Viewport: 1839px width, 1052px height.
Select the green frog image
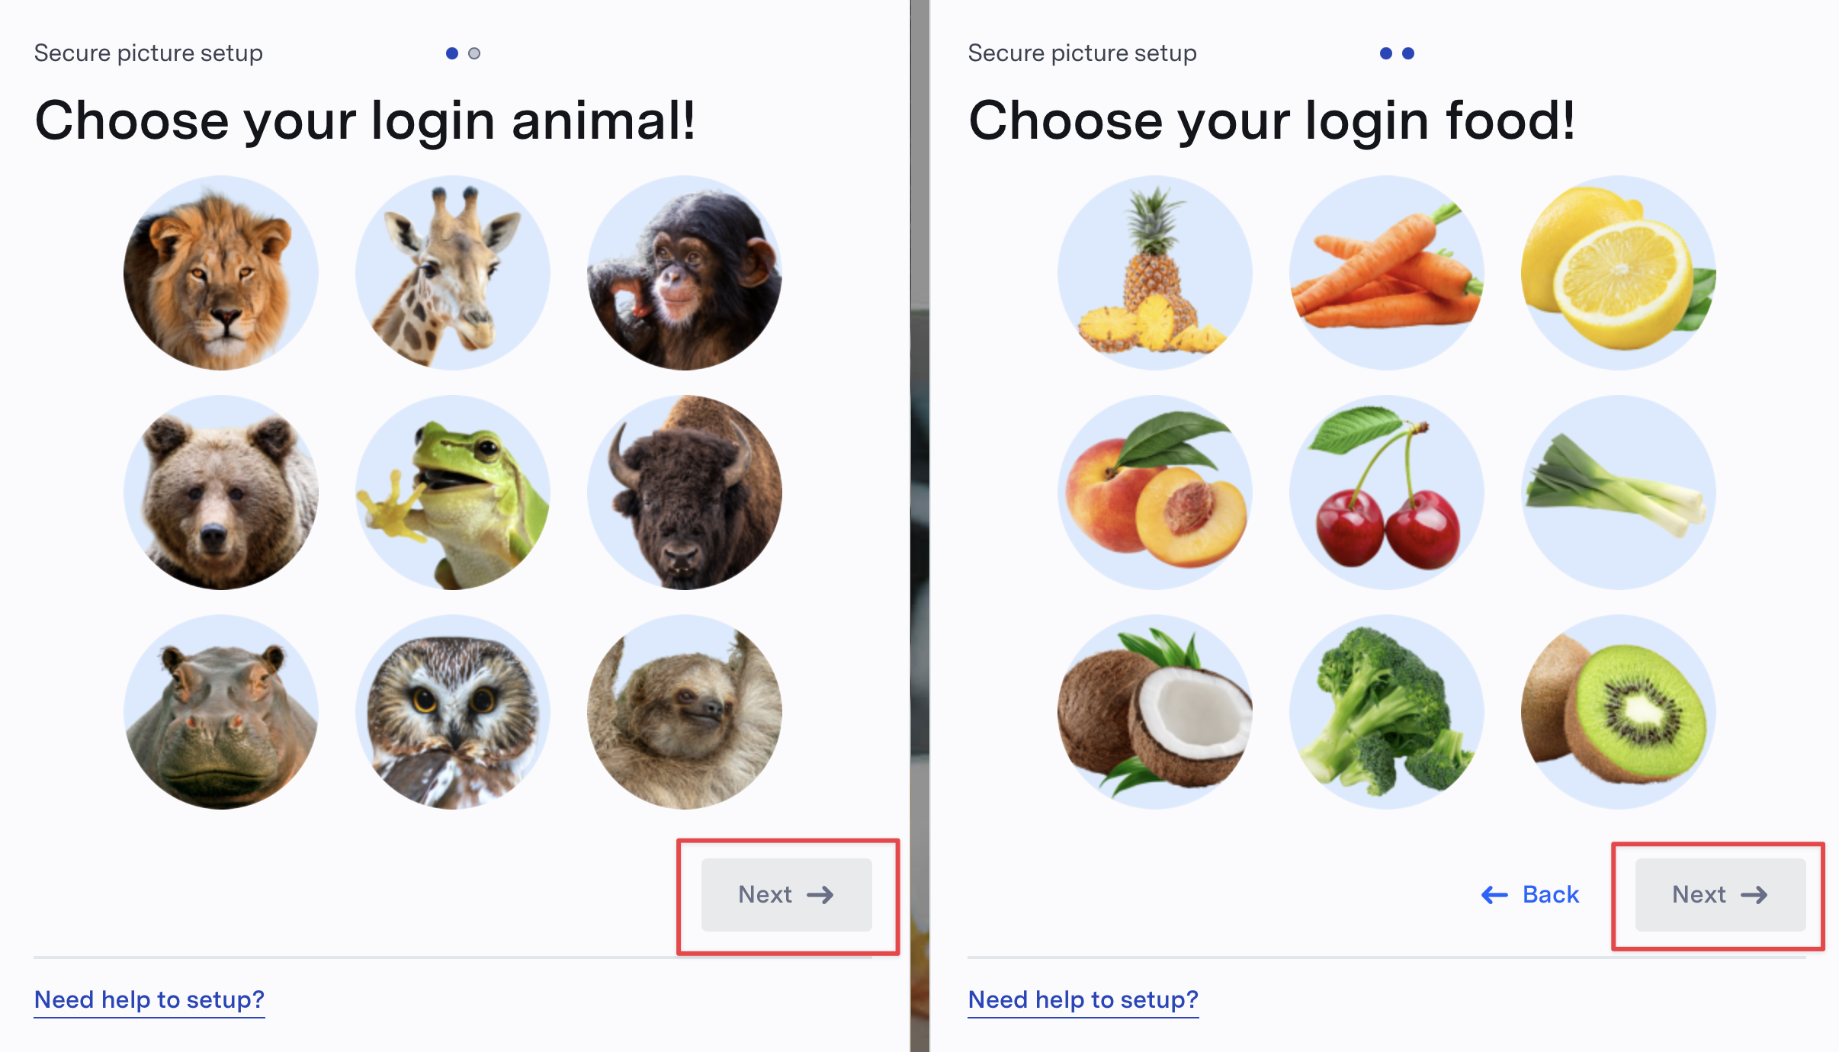[x=453, y=492]
